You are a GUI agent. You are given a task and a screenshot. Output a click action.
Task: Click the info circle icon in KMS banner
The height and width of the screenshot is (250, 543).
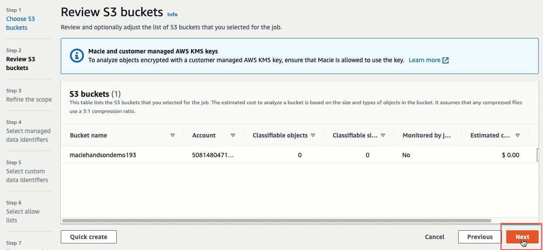[77, 56]
